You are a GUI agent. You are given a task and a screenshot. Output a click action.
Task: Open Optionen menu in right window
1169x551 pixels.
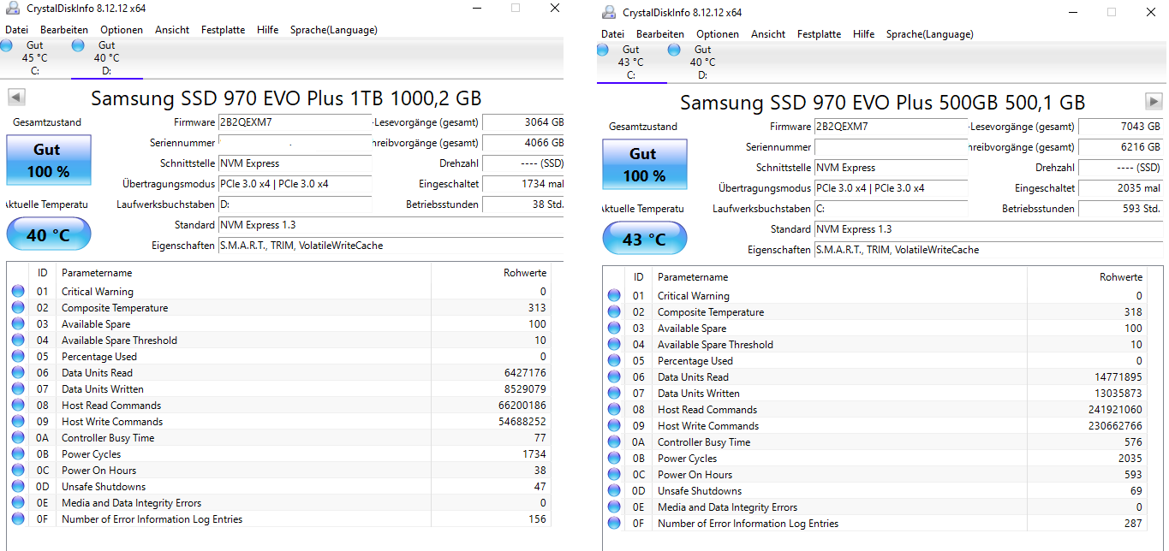tap(718, 34)
